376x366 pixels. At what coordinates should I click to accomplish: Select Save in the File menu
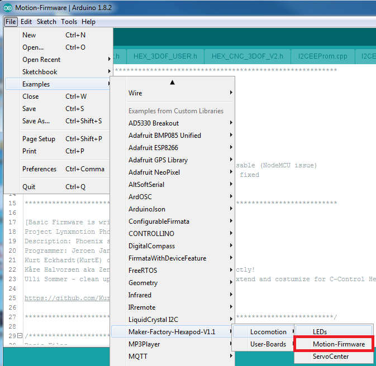(58, 108)
